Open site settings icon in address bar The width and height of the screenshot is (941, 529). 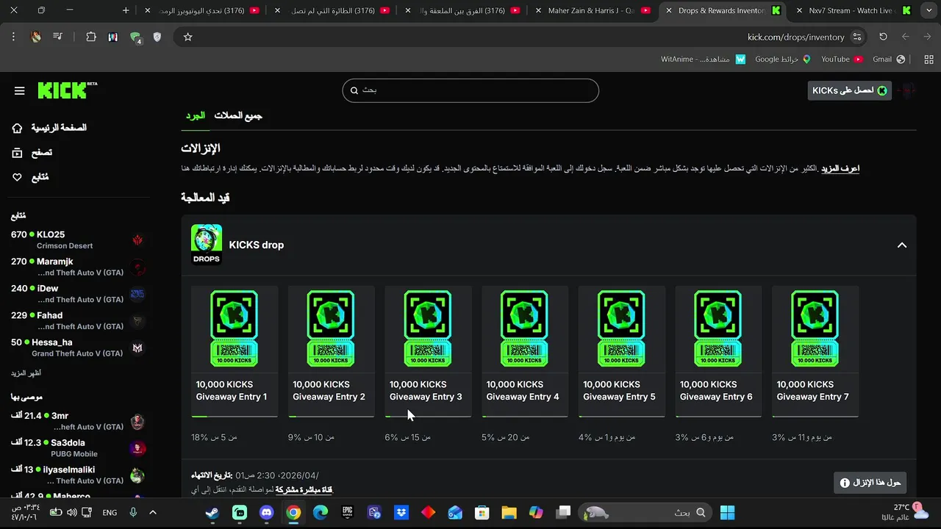857,37
